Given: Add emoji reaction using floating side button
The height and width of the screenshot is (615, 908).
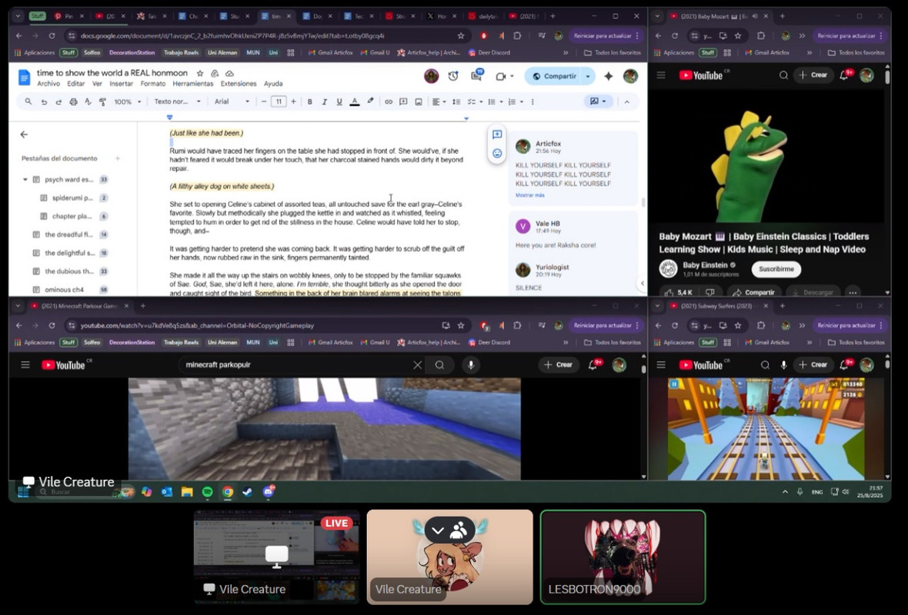Looking at the screenshot, I should pyautogui.click(x=497, y=153).
